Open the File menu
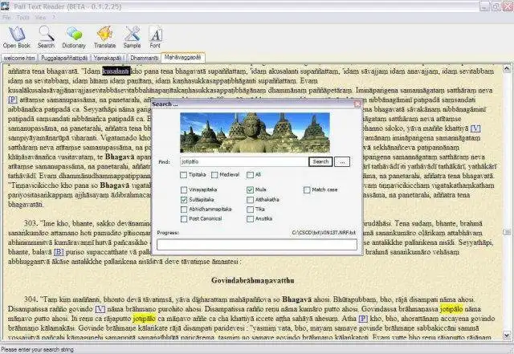 pyautogui.click(x=6, y=18)
